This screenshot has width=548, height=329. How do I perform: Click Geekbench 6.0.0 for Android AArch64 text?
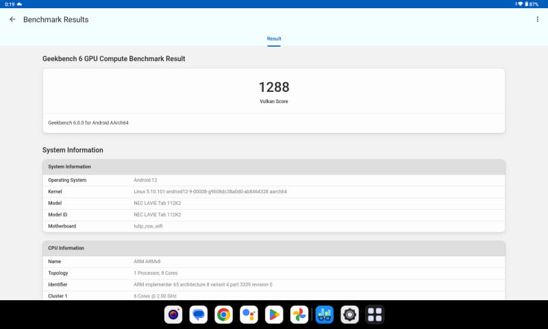[88, 123]
